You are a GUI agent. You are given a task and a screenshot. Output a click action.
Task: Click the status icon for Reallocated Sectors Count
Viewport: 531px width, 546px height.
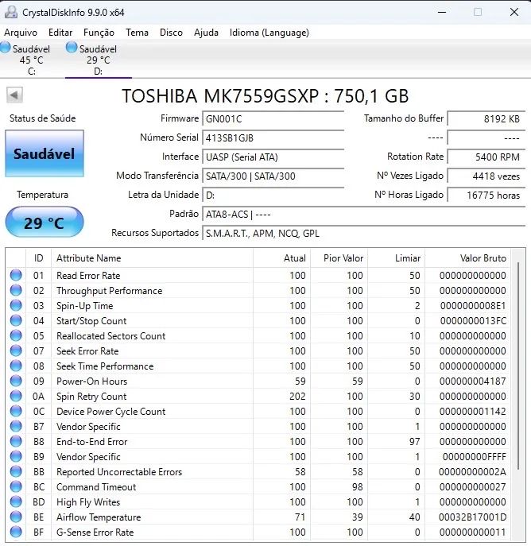click(16, 335)
